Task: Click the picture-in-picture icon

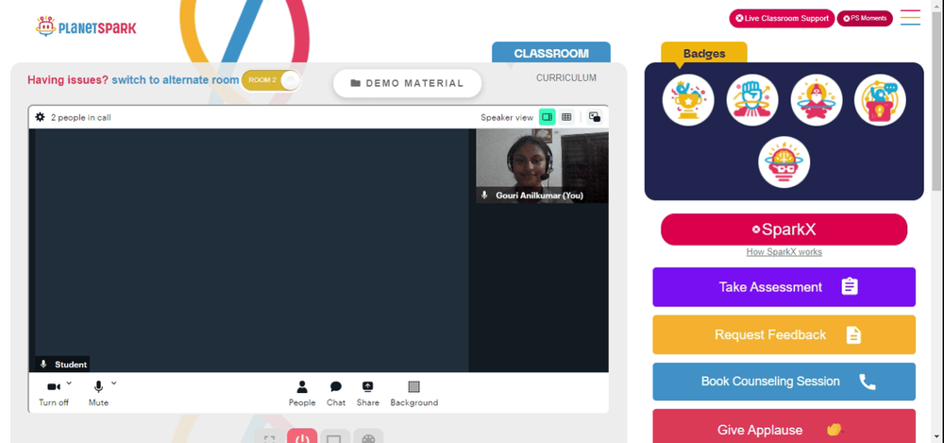Action: pos(594,117)
